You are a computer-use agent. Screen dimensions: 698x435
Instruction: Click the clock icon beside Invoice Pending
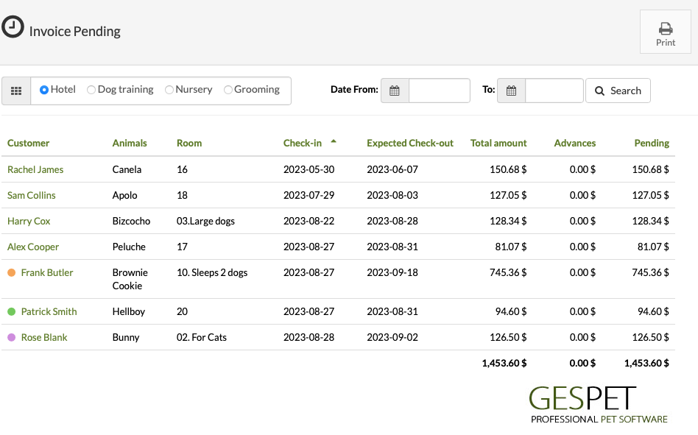(13, 26)
